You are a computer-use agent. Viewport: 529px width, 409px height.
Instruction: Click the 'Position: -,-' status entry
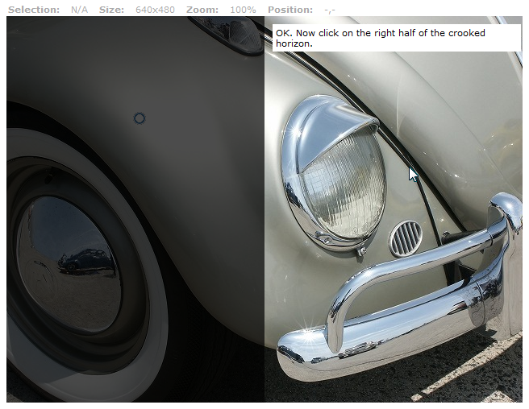302,10
